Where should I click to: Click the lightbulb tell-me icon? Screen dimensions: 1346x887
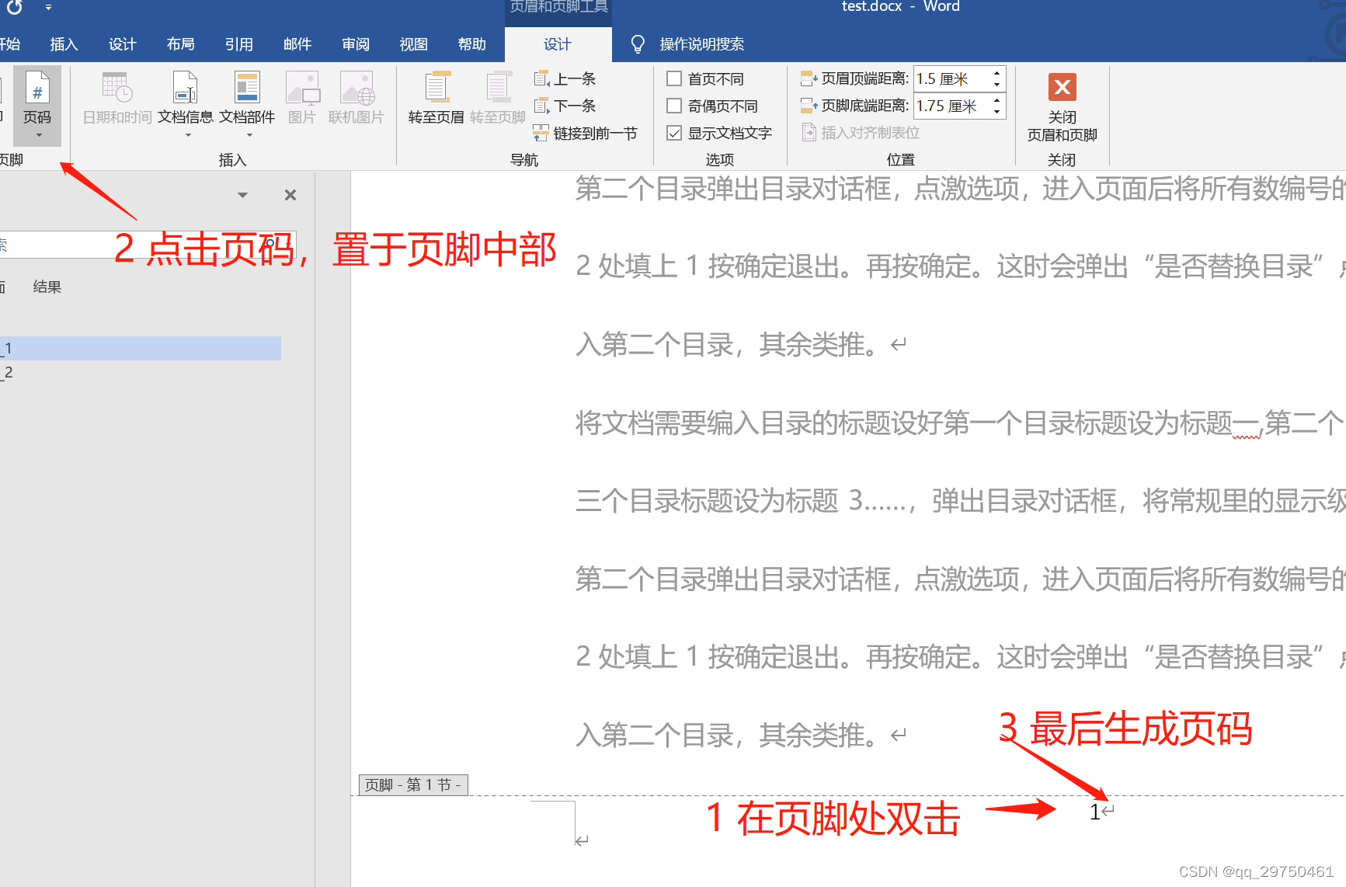click(x=637, y=44)
